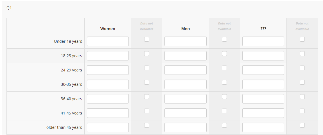Viewport: 323px width, 135px height.
Task: Enable Data not available for ??? 24-29 years
Action: pyautogui.click(x=302, y=68)
